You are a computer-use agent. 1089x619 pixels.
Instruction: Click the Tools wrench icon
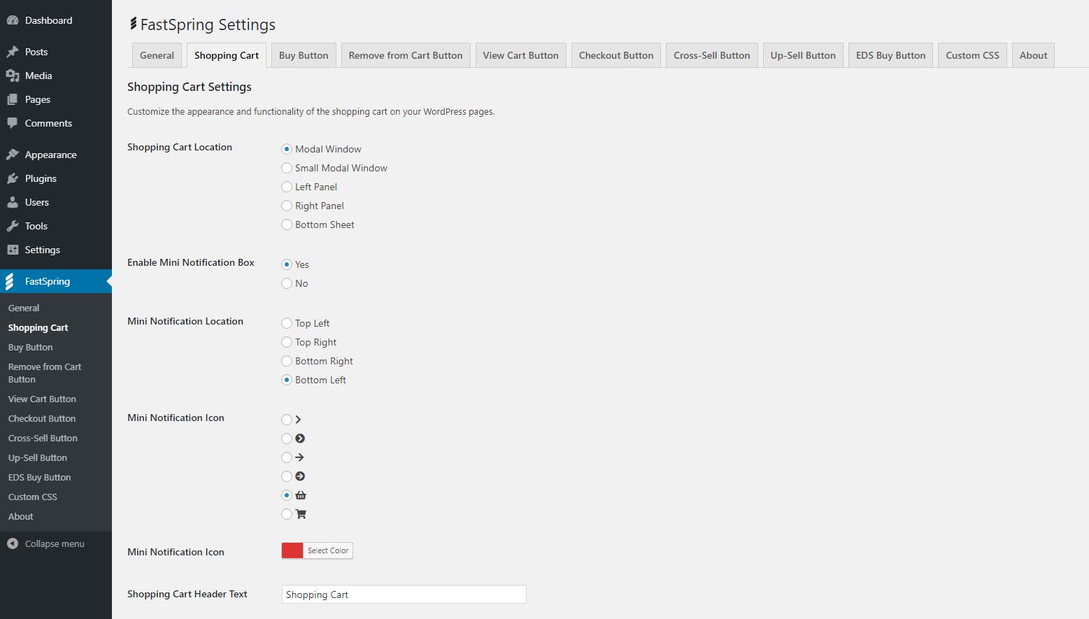(x=13, y=226)
